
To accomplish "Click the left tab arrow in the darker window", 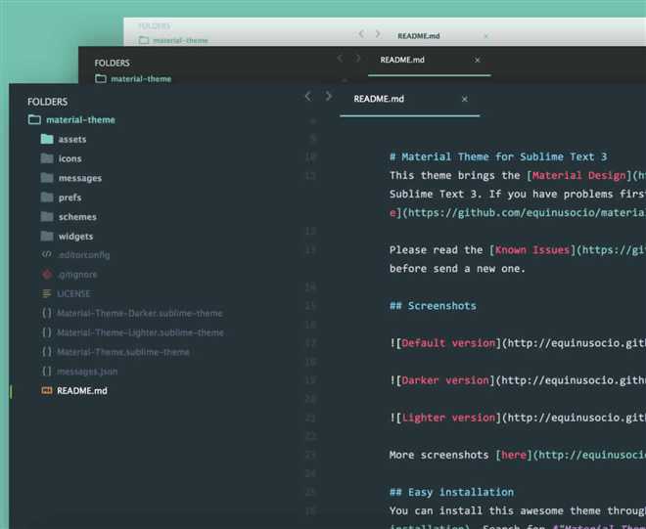I will [x=340, y=59].
